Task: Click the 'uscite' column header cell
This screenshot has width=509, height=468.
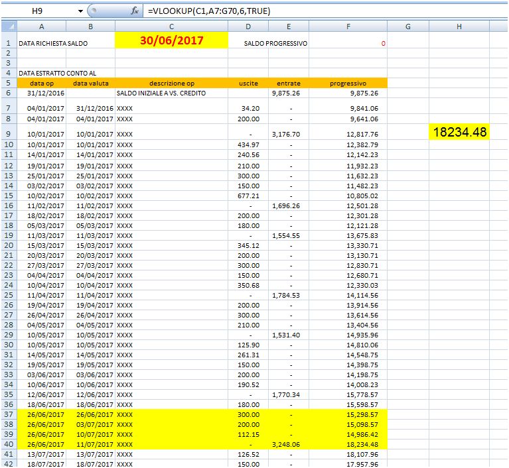Action: tap(248, 84)
